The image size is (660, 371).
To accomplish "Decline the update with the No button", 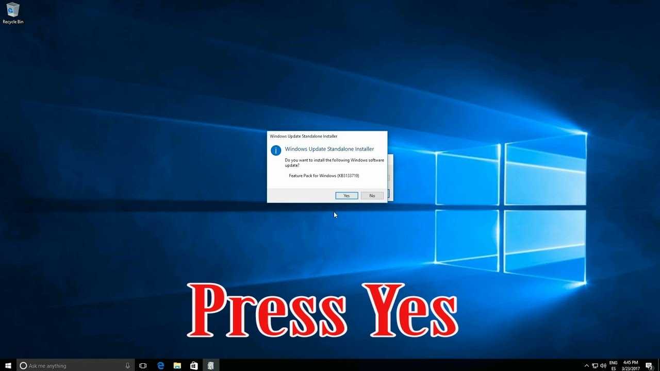I will point(372,196).
